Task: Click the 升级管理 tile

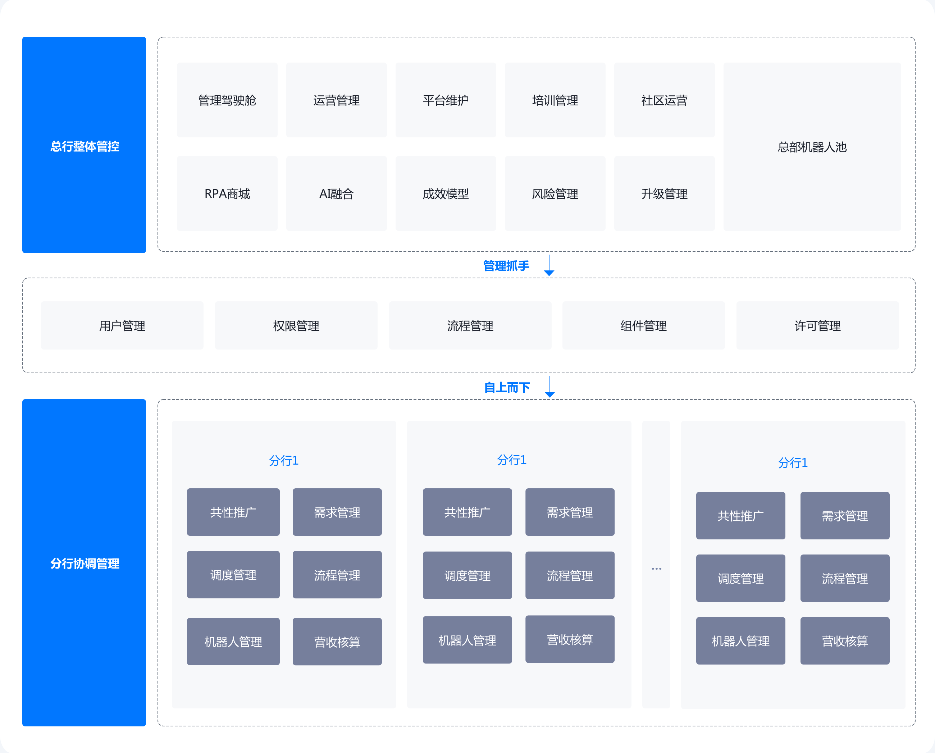Action: (664, 193)
